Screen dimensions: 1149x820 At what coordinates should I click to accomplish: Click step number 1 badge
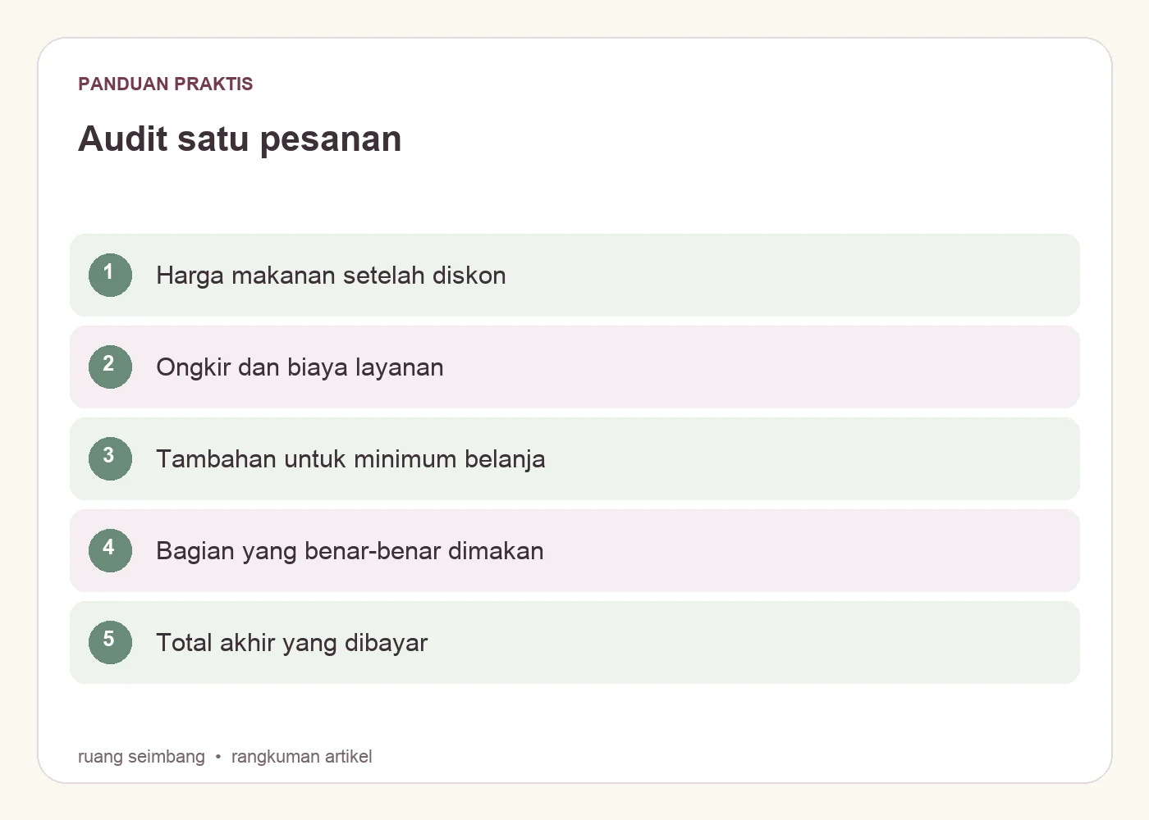tap(110, 275)
